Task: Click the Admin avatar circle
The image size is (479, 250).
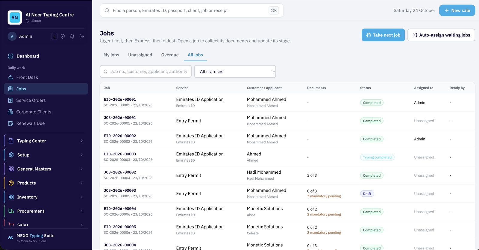Action: pyautogui.click(x=12, y=36)
